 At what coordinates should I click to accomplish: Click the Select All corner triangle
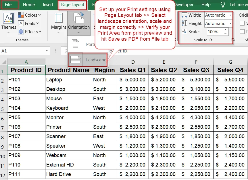(4, 62)
